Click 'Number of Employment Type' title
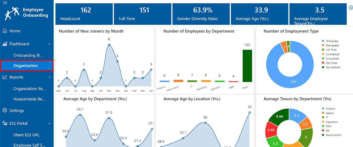 tap(291, 31)
